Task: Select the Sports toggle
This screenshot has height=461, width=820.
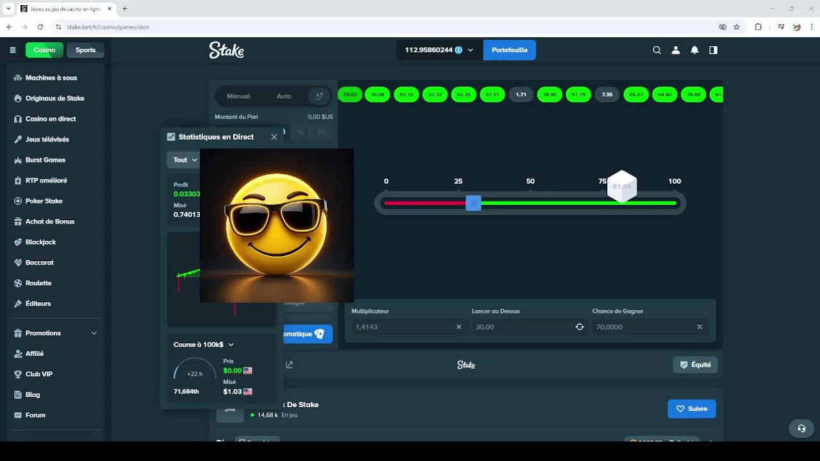Action: point(85,50)
